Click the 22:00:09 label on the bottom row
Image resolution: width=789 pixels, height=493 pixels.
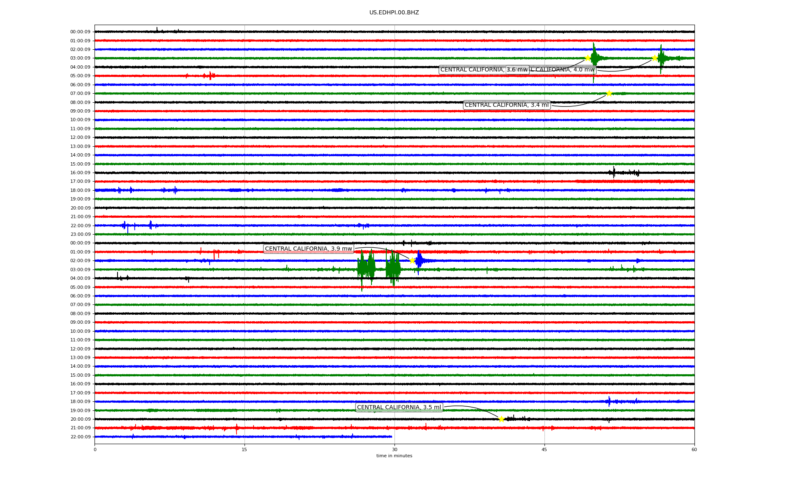coord(80,437)
